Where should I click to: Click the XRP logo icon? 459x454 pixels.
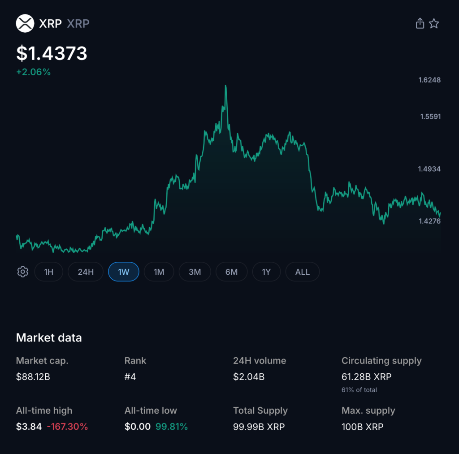pos(25,23)
